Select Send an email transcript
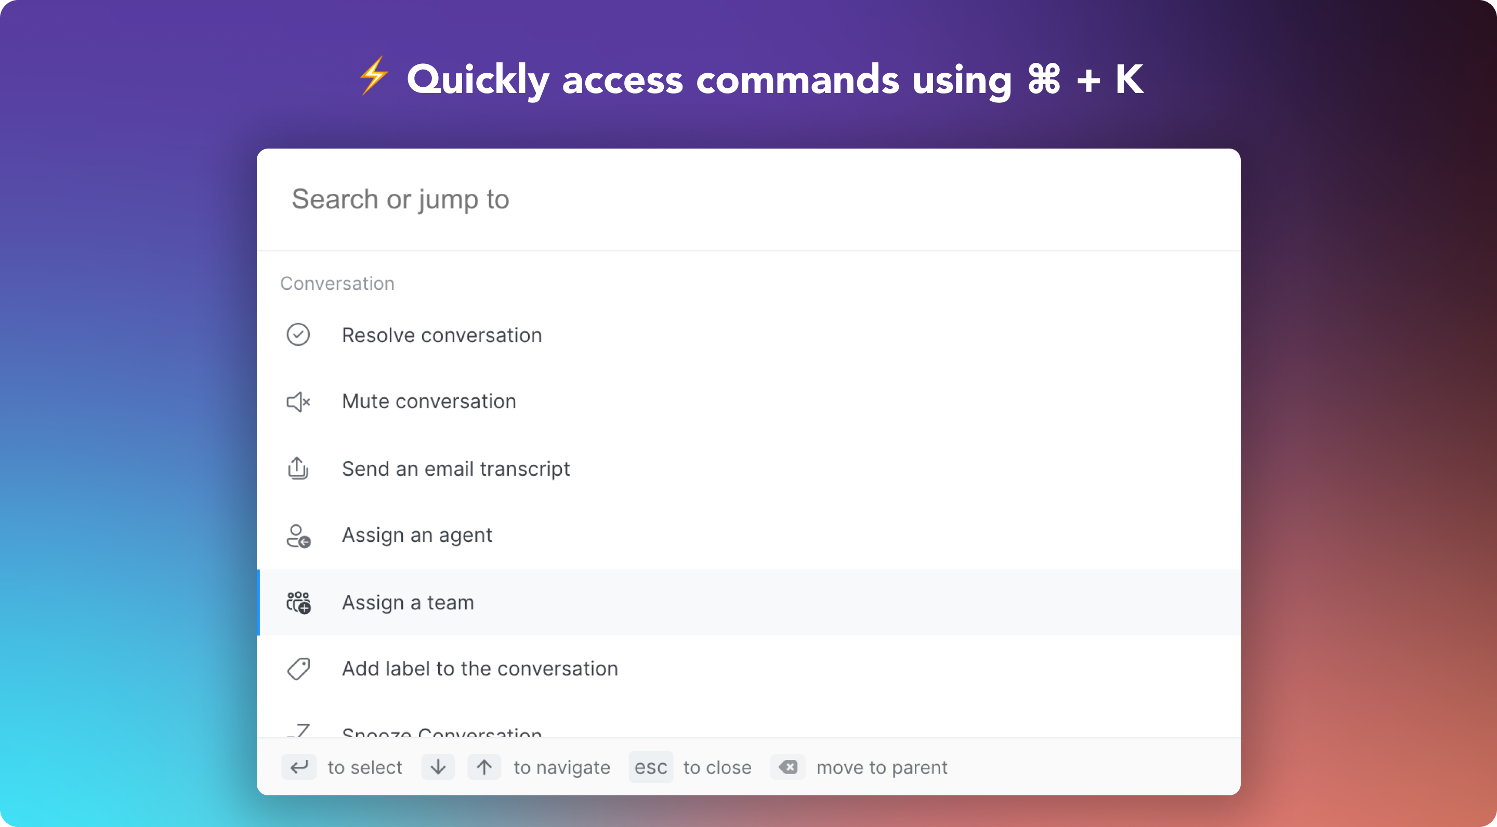The image size is (1497, 827). (x=748, y=469)
